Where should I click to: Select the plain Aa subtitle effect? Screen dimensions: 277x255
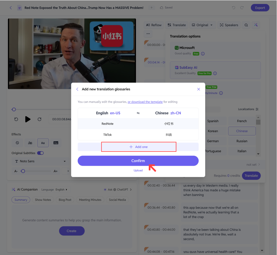[x=43, y=143]
